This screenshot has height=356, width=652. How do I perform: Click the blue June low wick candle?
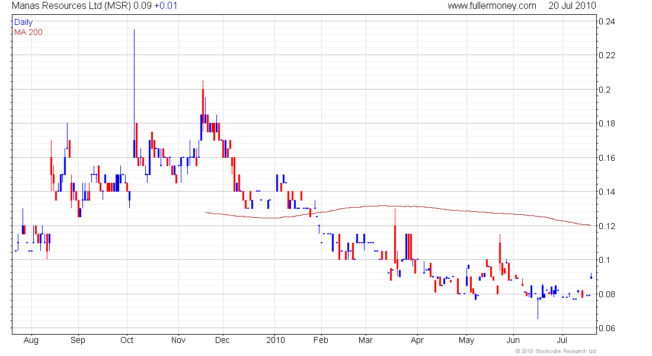click(538, 309)
